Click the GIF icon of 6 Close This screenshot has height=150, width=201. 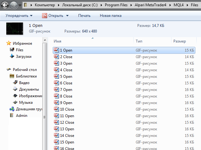57,83
